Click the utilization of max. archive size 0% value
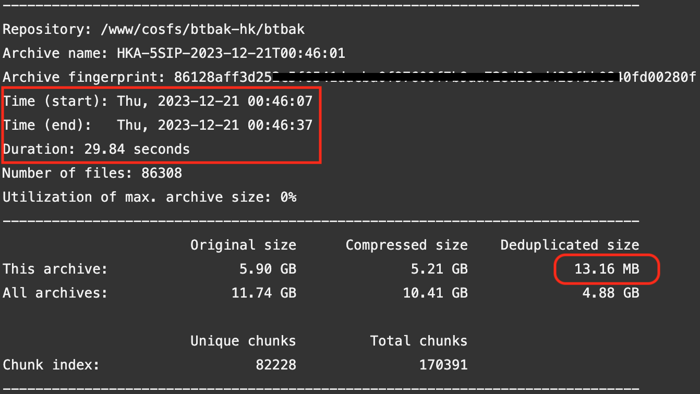This screenshot has height=394, width=700. pyautogui.click(x=288, y=198)
